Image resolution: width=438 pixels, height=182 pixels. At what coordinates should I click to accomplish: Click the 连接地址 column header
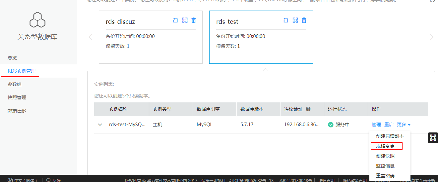[x=293, y=109]
